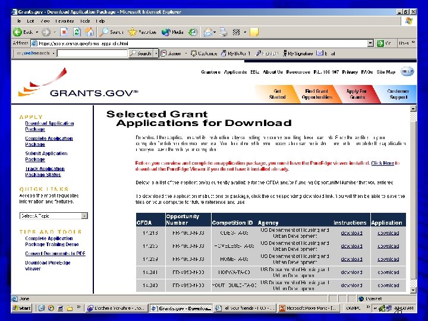Open the address bar dropdown arrow
The width and height of the screenshot is (428, 321).
(370, 43)
